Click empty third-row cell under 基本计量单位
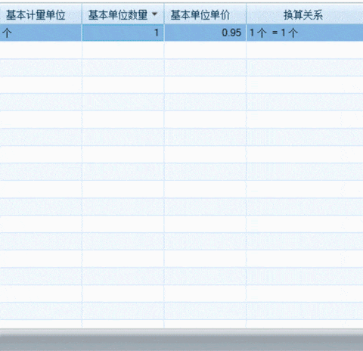363x351 pixels. [x=41, y=67]
